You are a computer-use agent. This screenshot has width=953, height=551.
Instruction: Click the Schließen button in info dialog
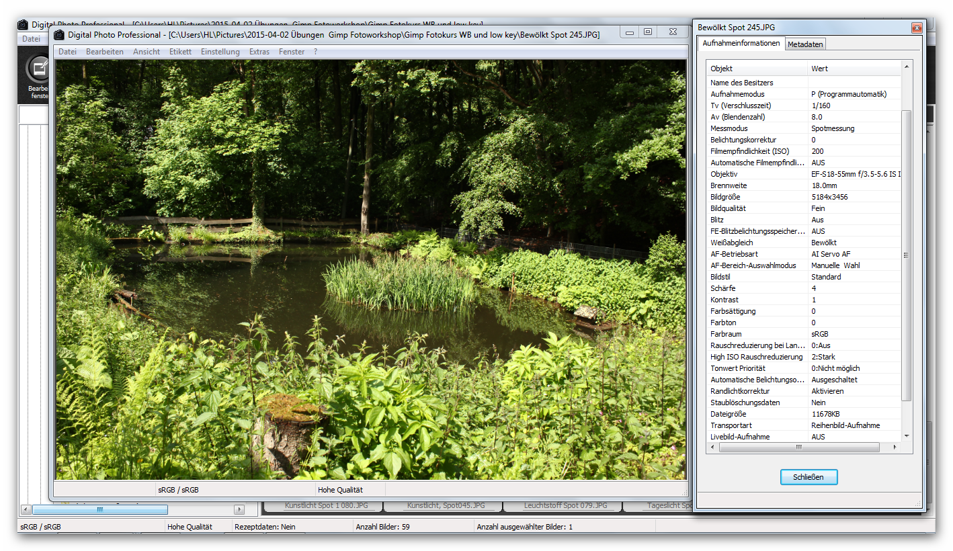coord(809,477)
